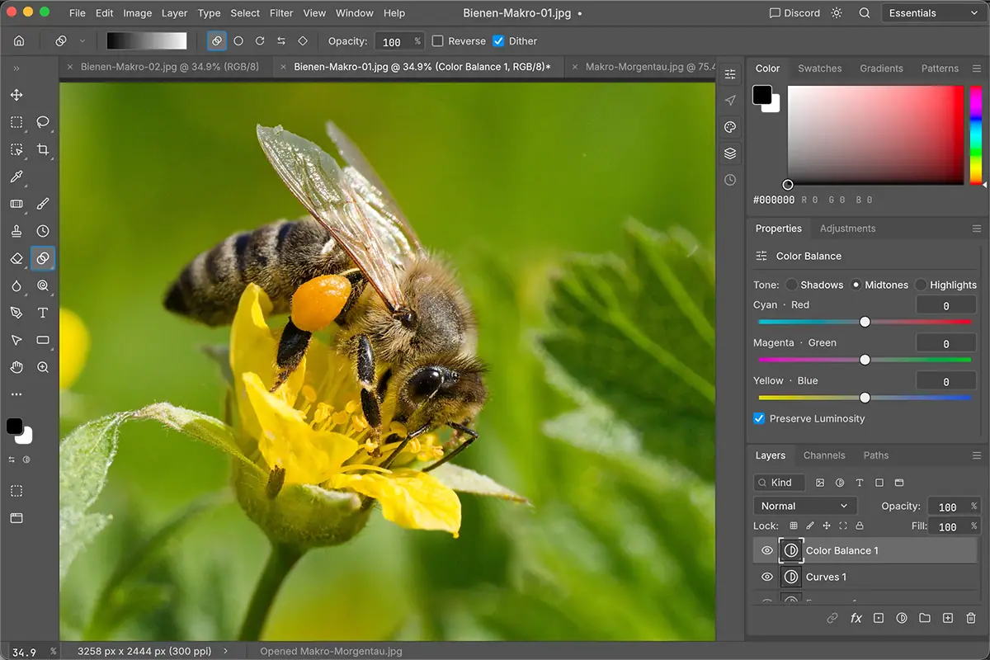The width and height of the screenshot is (990, 660).
Task: Create a new layer with plus icon
Action: 948,618
